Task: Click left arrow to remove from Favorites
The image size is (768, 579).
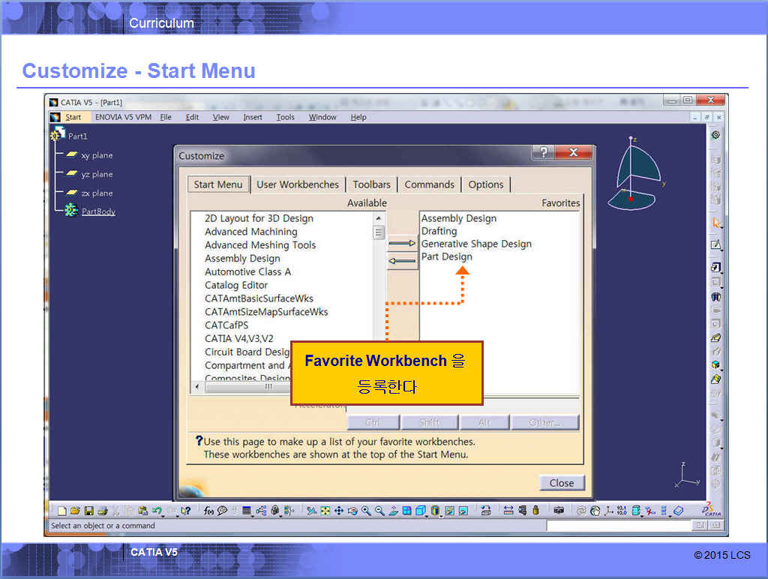Action: coord(402,261)
